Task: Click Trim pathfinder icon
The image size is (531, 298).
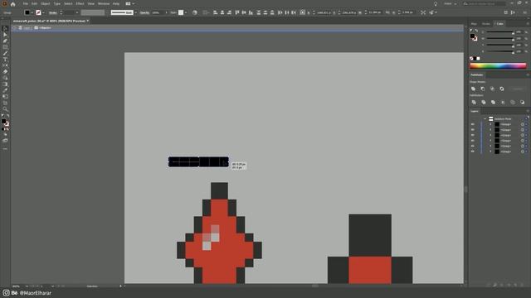Action: (484, 102)
